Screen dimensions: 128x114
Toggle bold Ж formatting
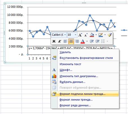click(x=54, y=41)
